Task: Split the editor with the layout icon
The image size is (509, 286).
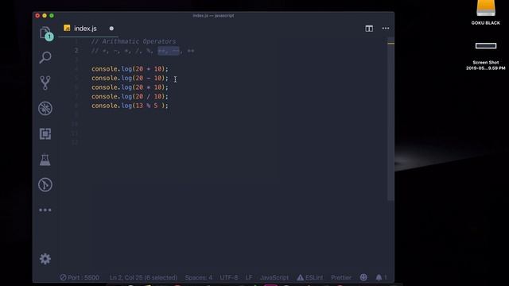Action: [369, 29]
